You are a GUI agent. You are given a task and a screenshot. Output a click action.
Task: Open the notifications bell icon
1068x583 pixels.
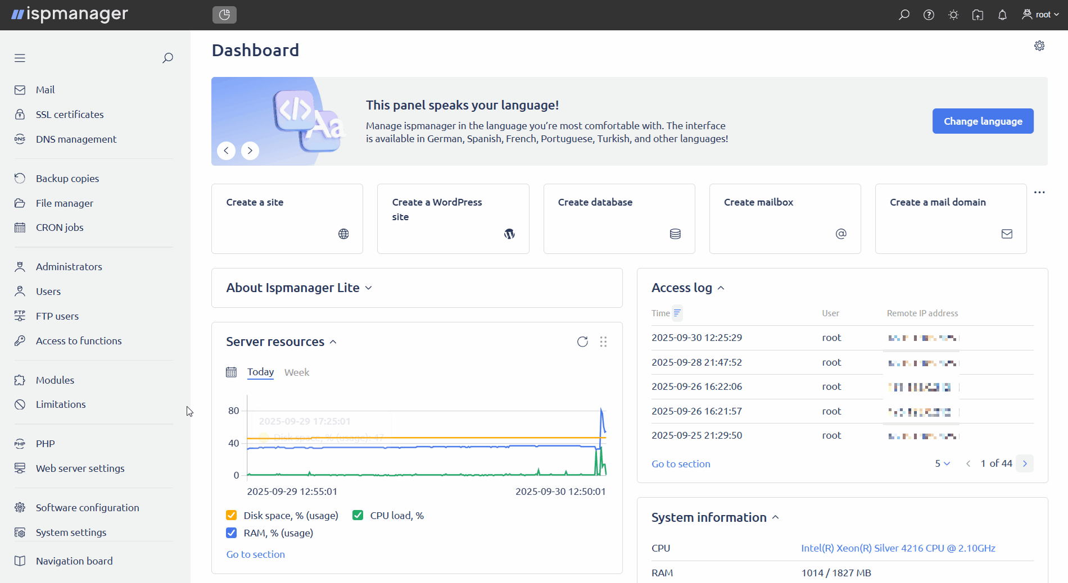coord(1002,15)
